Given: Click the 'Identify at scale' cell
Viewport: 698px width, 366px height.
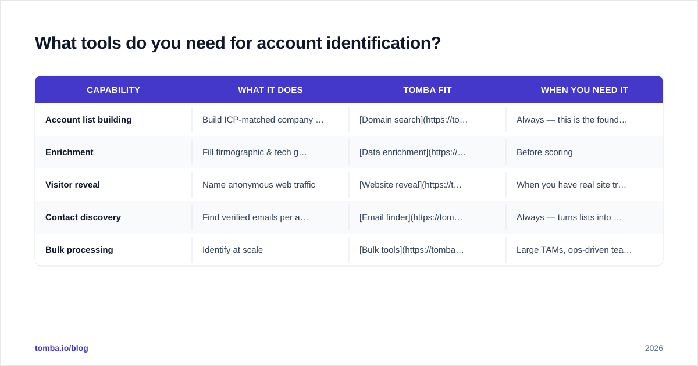Looking at the screenshot, I should [270, 250].
